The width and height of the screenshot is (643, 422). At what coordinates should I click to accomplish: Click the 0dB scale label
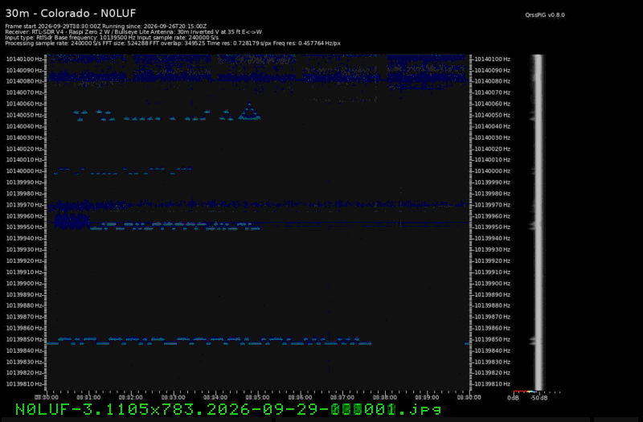(x=513, y=398)
